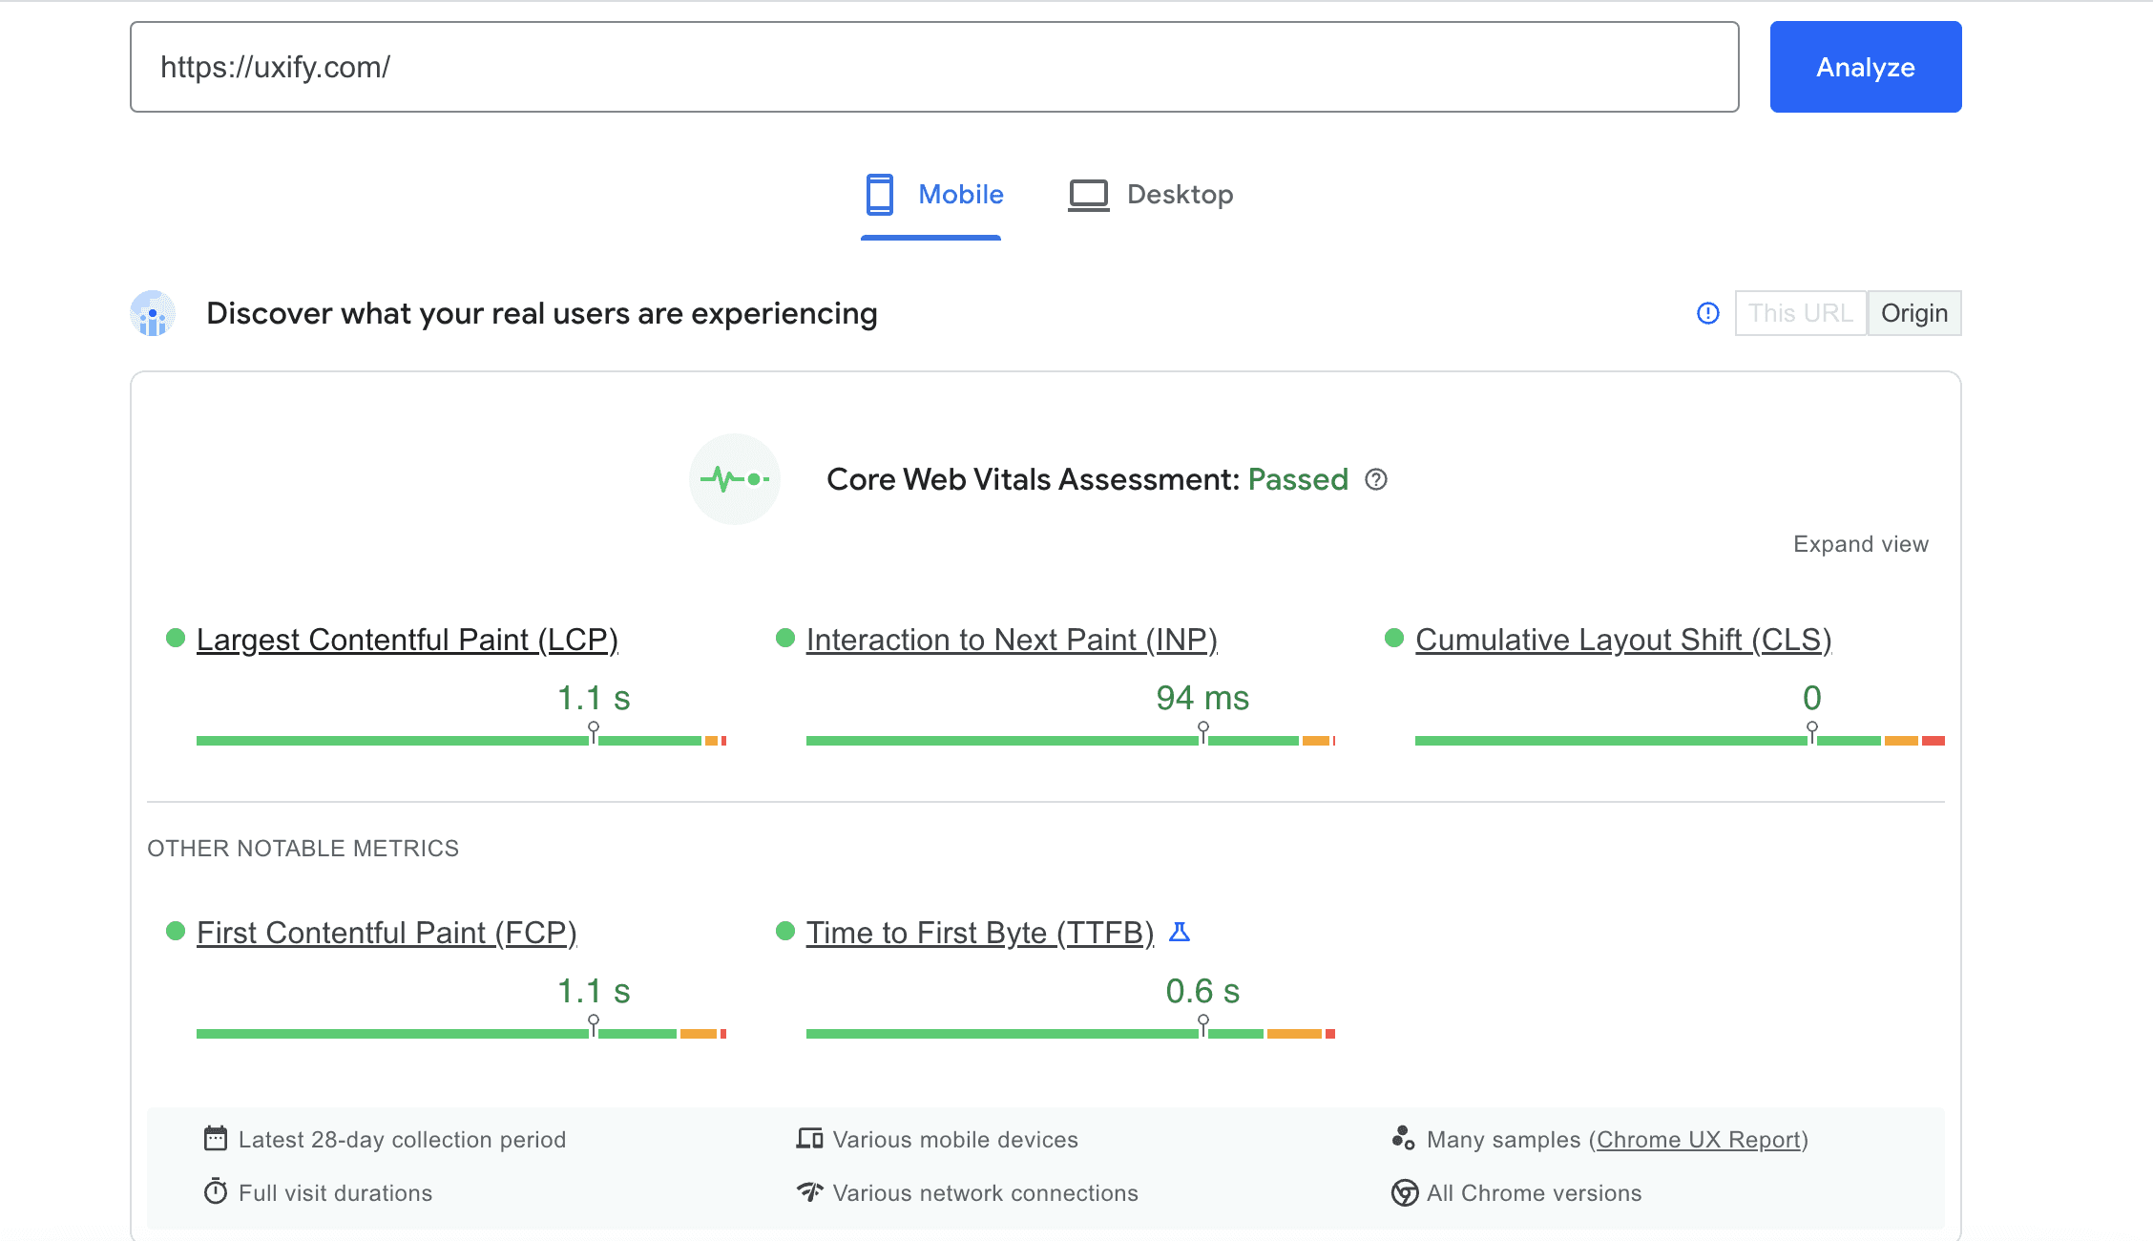Select the Mobile tab
The height and width of the screenshot is (1241, 2153).
(x=931, y=194)
